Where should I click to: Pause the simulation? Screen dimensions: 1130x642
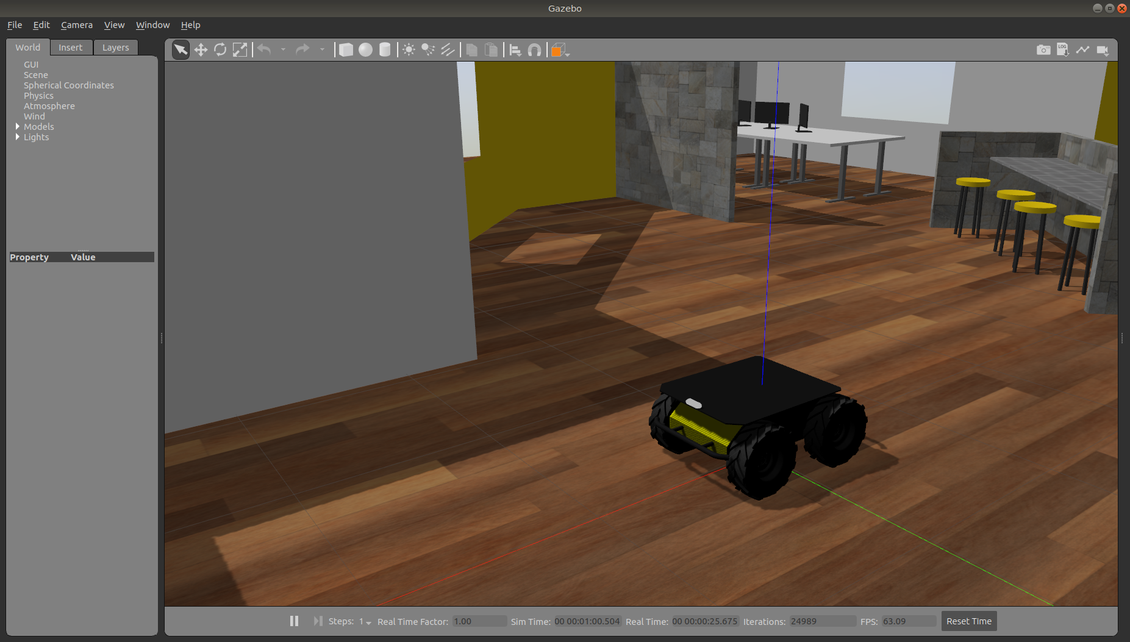pos(294,621)
